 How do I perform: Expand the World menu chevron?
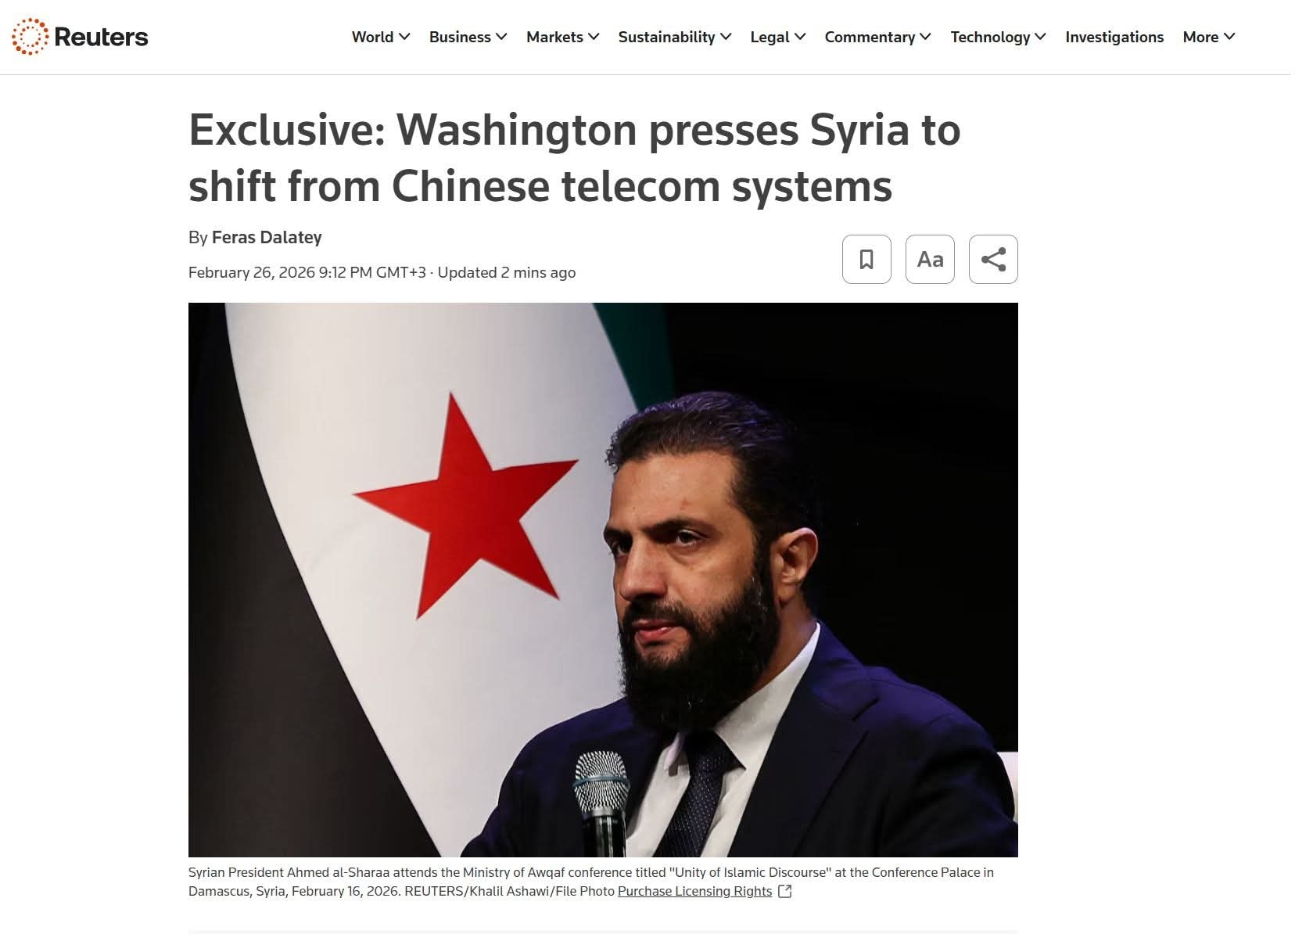point(404,37)
